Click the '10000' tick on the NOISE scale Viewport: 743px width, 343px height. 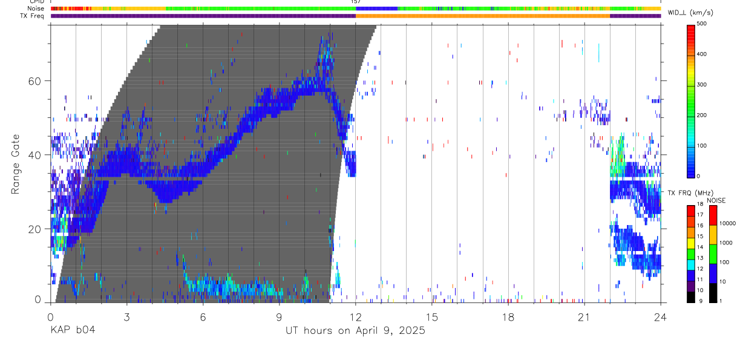pos(726,223)
